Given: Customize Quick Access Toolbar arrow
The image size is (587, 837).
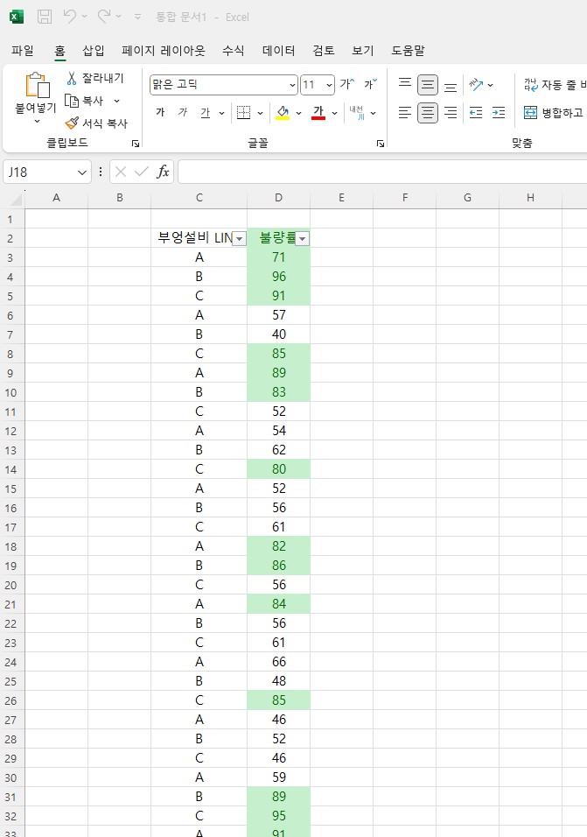Looking at the screenshot, I should point(137,18).
